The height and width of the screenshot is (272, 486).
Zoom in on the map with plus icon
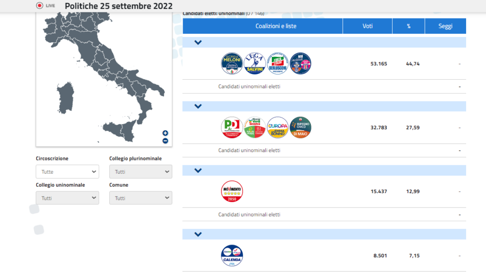pyautogui.click(x=165, y=133)
